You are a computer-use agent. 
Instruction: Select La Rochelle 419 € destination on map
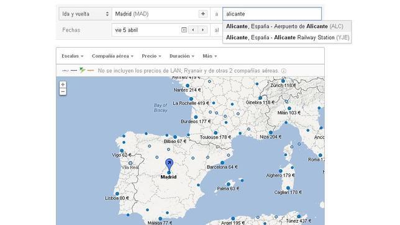tap(191, 103)
